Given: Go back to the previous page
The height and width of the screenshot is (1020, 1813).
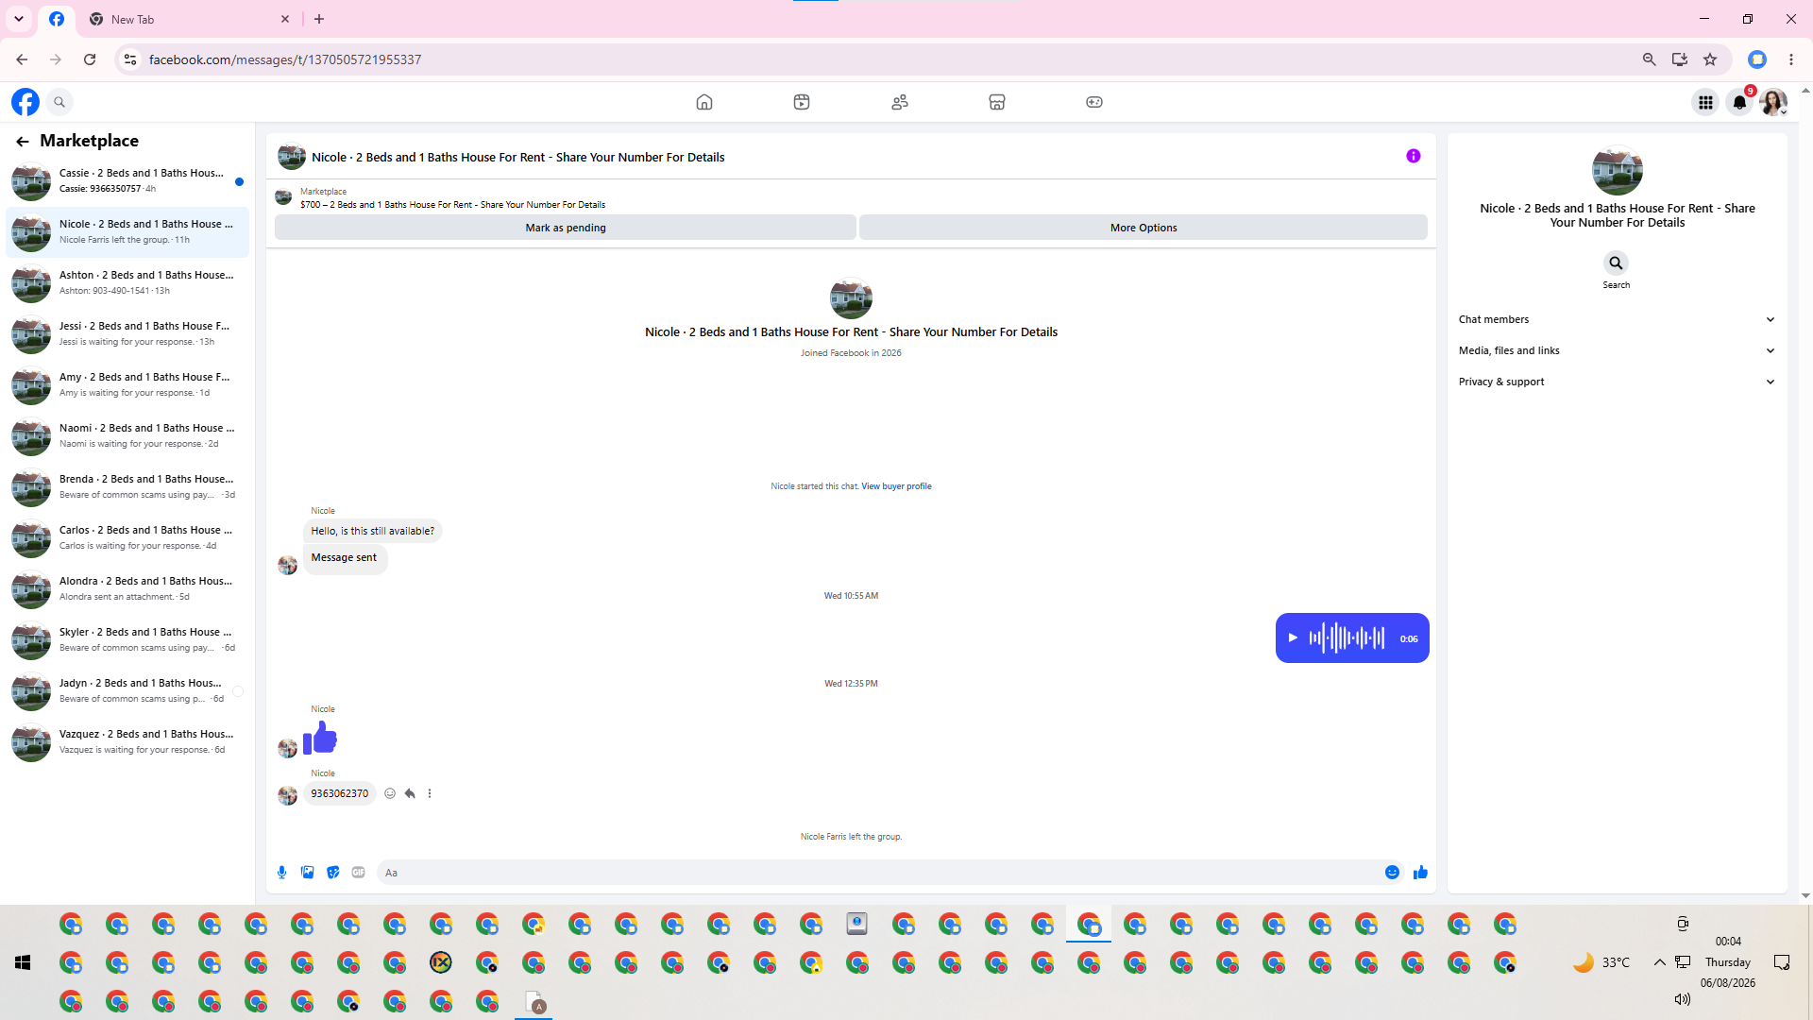Looking at the screenshot, I should coord(22,59).
